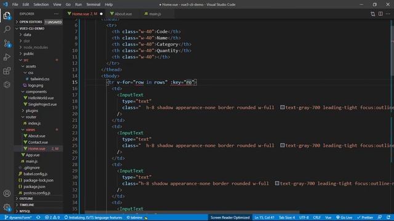Open Contact.vue in the explorer

39,142
